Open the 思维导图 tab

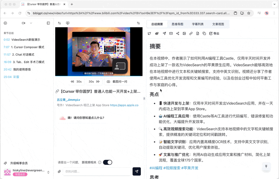pyautogui.click(x=178, y=24)
